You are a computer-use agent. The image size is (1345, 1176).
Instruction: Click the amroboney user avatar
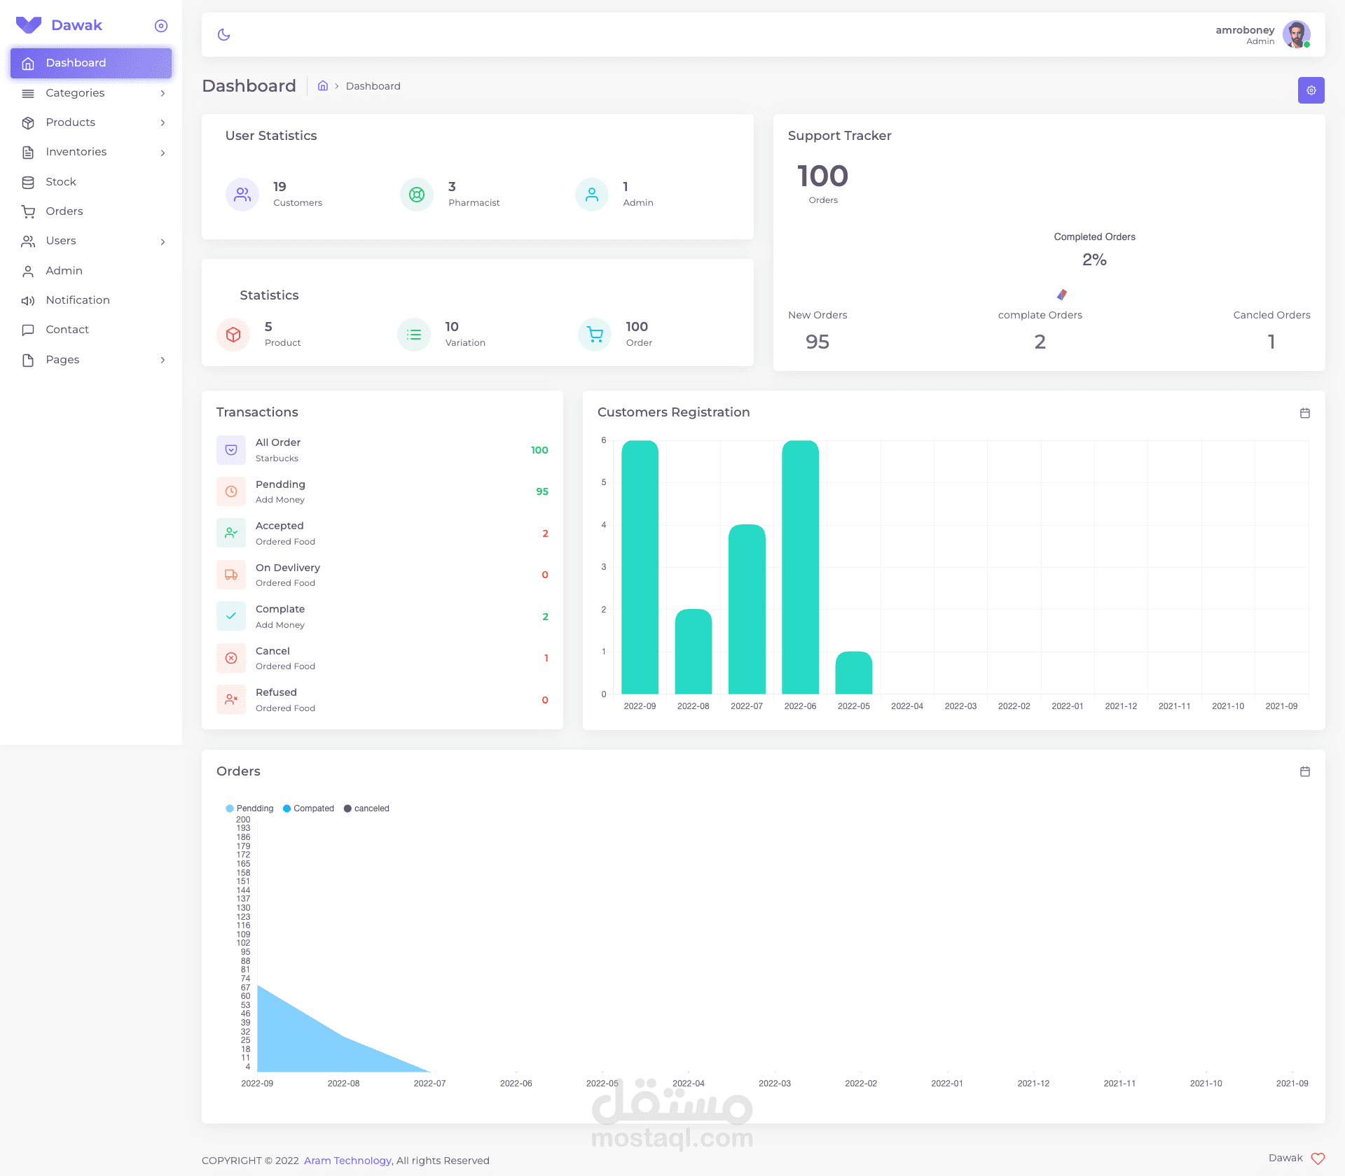[x=1296, y=34]
